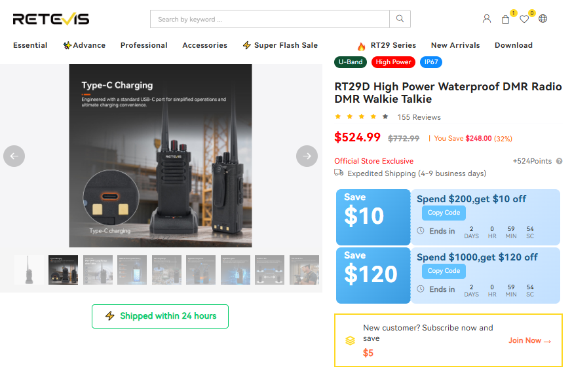Open the 155 Reviews link

(419, 117)
